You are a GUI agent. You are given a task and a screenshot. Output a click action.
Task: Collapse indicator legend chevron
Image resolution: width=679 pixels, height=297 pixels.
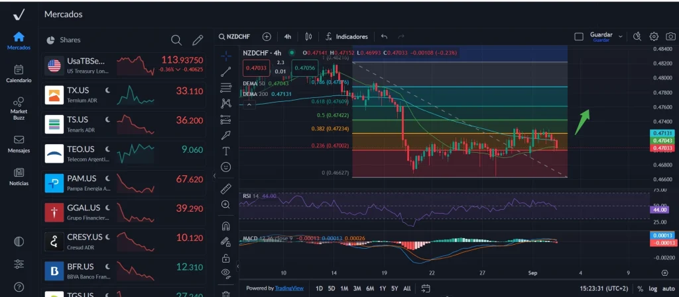[x=249, y=104]
